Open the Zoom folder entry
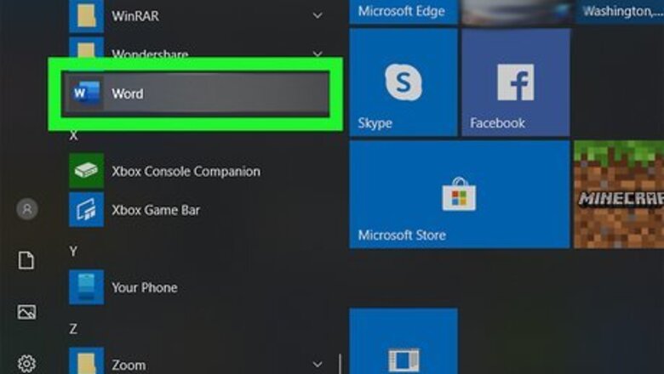 tap(197, 363)
